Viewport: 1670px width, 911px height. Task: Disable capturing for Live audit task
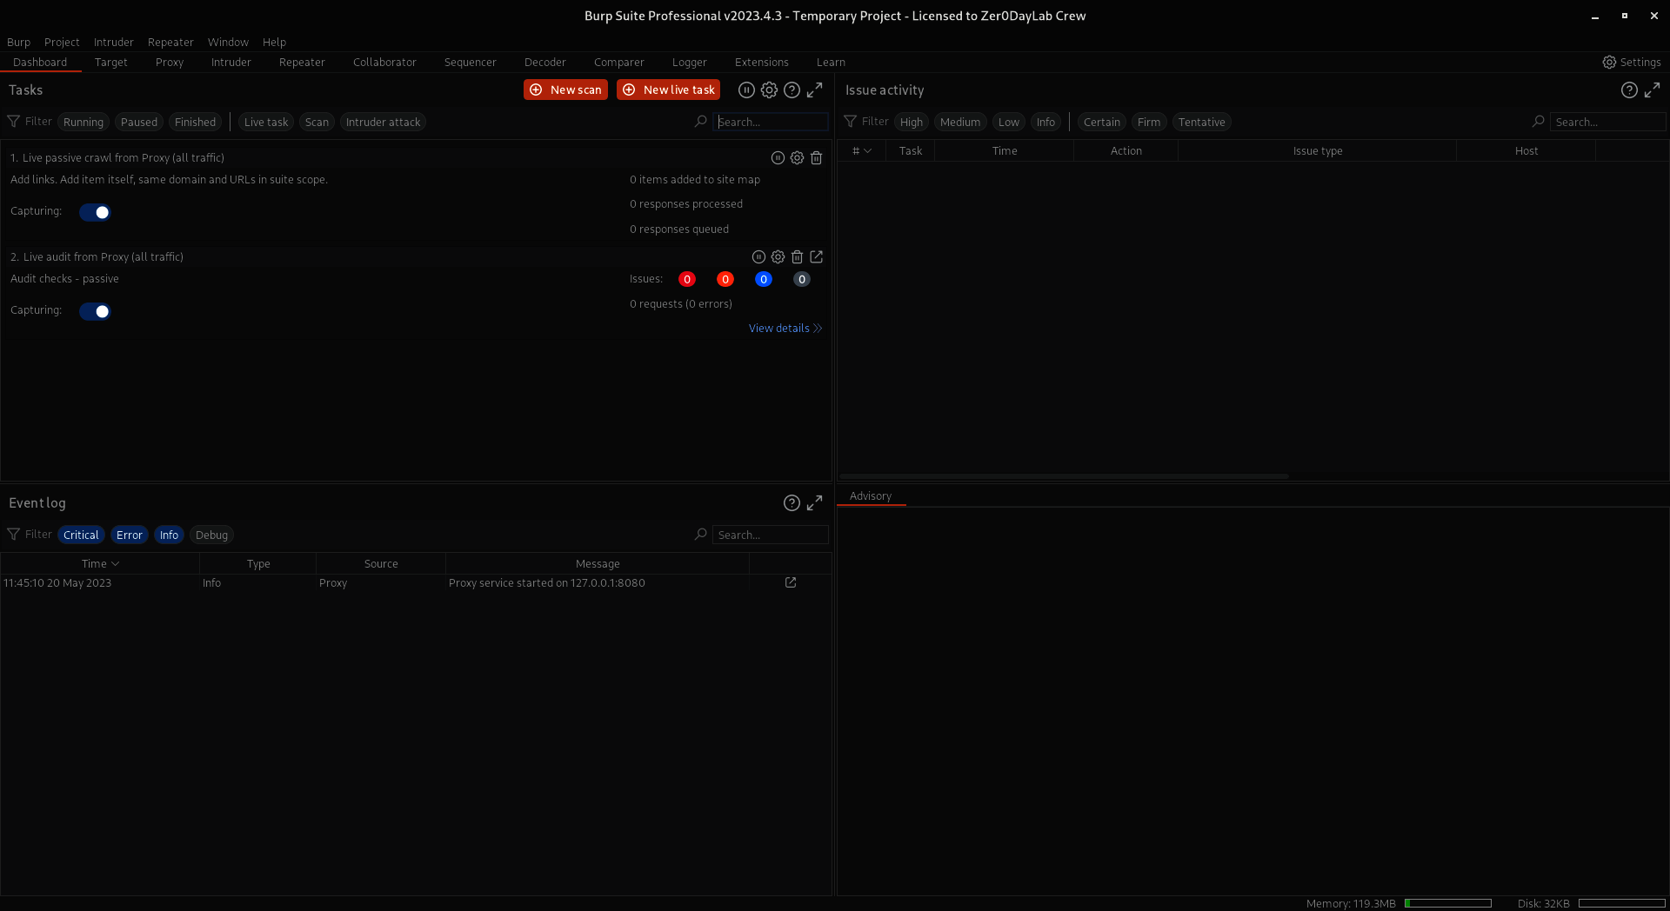point(95,311)
